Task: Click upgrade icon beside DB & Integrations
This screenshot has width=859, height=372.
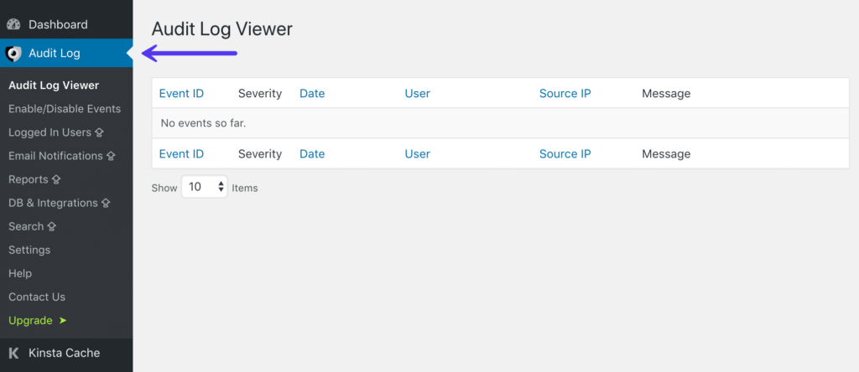Action: pyautogui.click(x=106, y=203)
